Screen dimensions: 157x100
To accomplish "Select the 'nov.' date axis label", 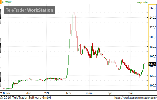I will [9, 93].
